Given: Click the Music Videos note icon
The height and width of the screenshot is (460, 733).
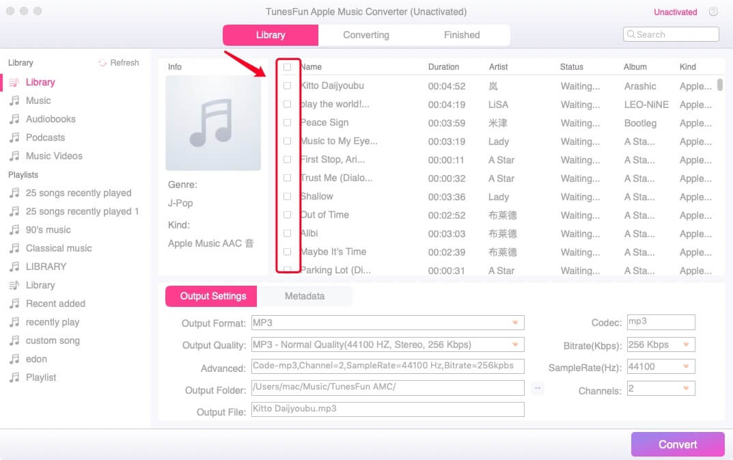Looking at the screenshot, I should click(x=14, y=156).
